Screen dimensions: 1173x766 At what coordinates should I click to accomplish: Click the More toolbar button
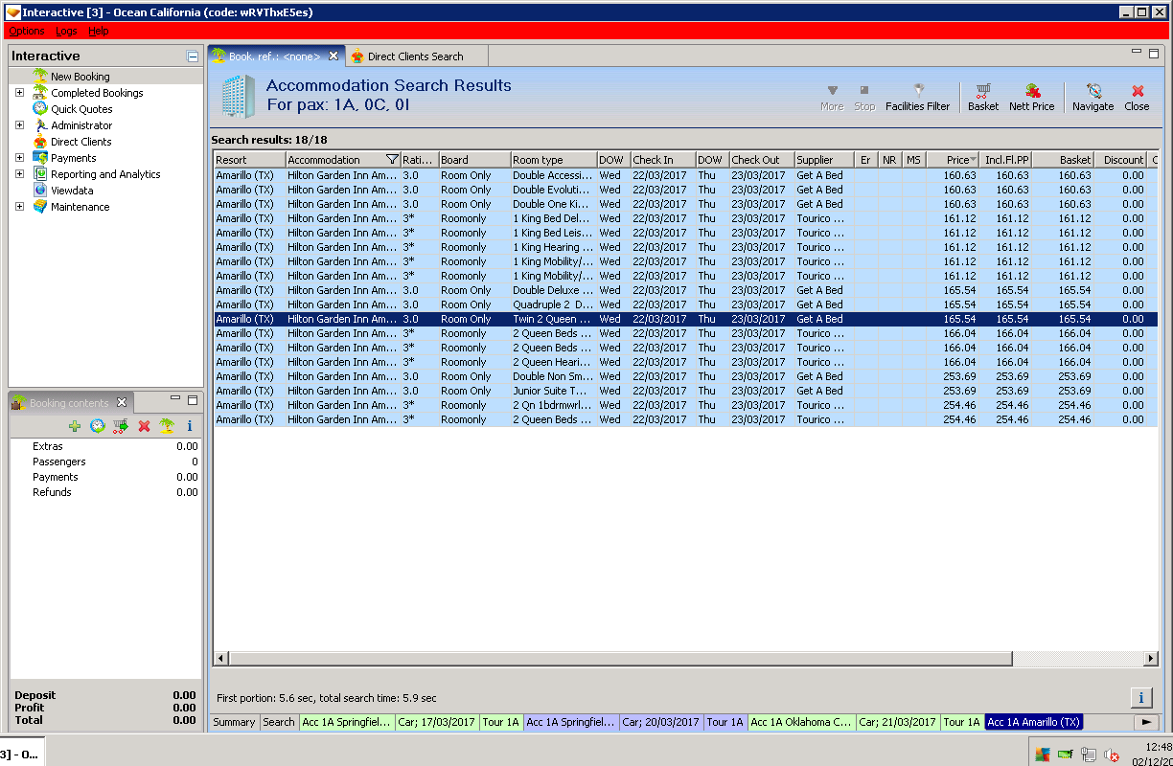pyautogui.click(x=832, y=97)
